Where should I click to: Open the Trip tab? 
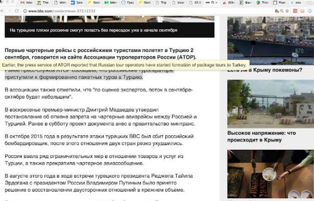[x=161, y=2]
